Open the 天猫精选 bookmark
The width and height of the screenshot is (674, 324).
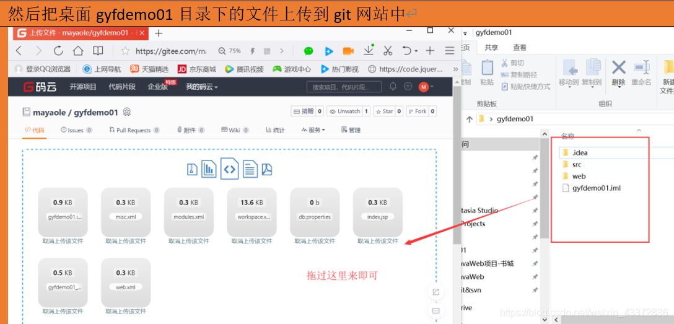click(x=149, y=69)
